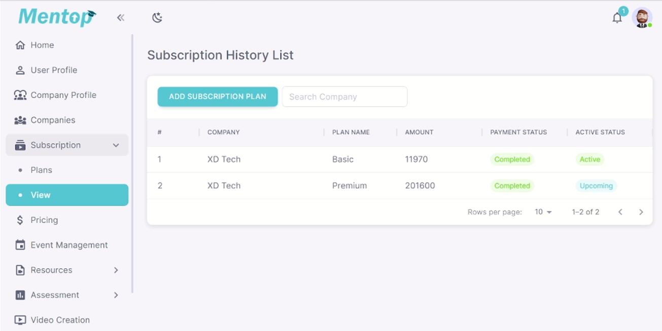Click the Event Management calendar icon
This screenshot has width=662, height=331.
click(20, 245)
